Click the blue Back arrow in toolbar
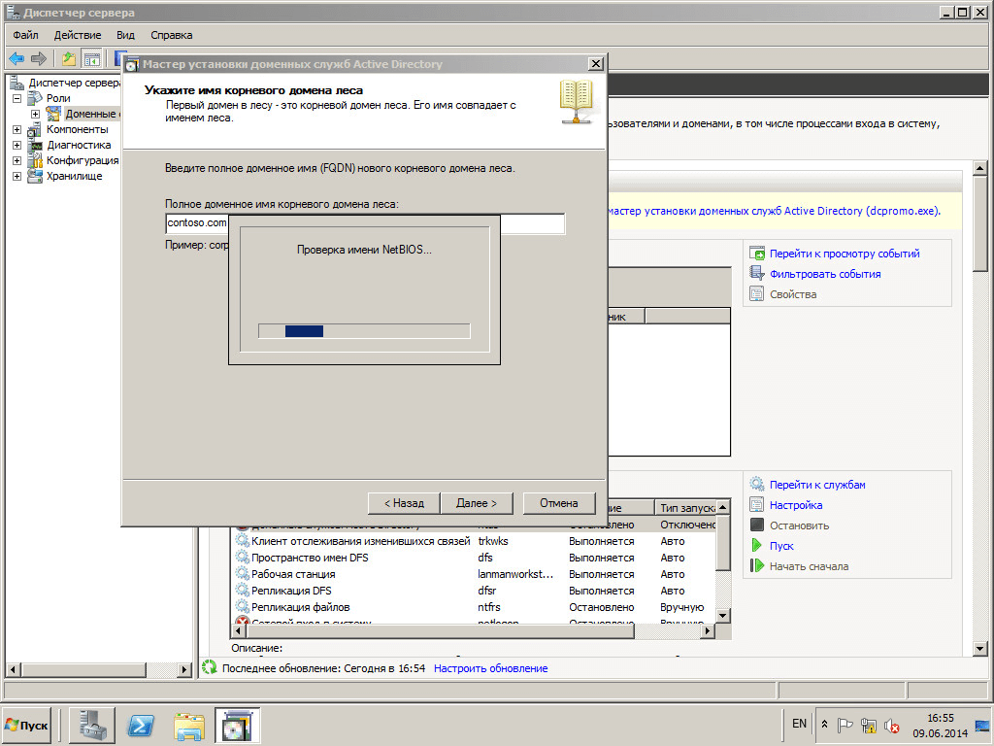Screen dimensions: 994x746 pos(17,58)
